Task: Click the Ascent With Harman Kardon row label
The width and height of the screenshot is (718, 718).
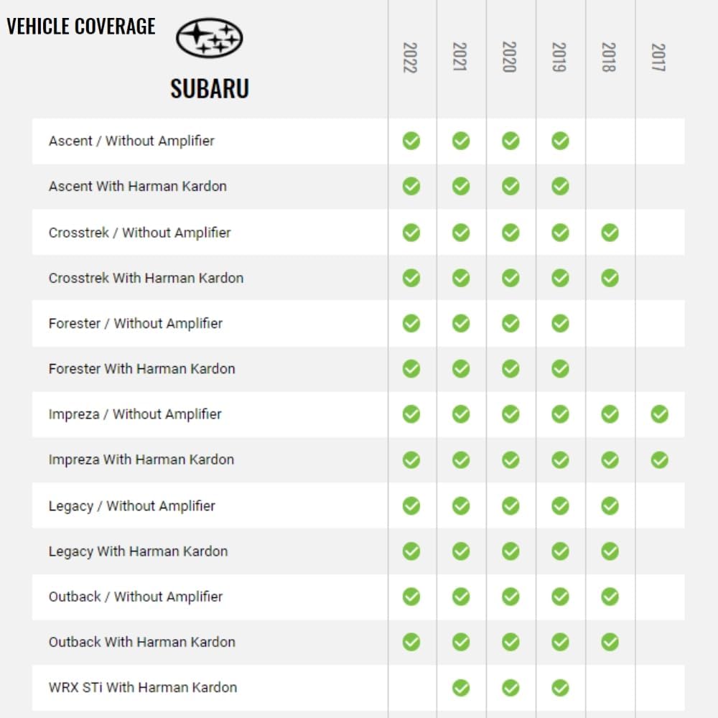Action: 138,186
